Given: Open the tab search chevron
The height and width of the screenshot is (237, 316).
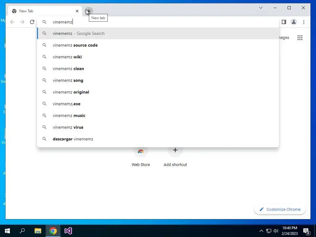Looking at the screenshot, I should click(261, 8).
